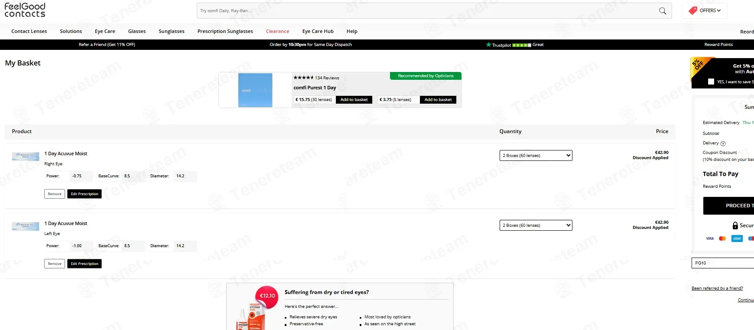Screen dimensions: 754x330
Task: Click the delivery help question mark icon
Action: click(x=723, y=144)
